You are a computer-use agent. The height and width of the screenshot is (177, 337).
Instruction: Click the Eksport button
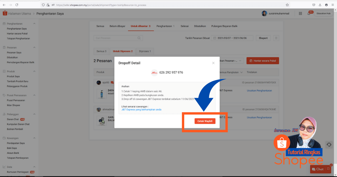tap(263, 38)
